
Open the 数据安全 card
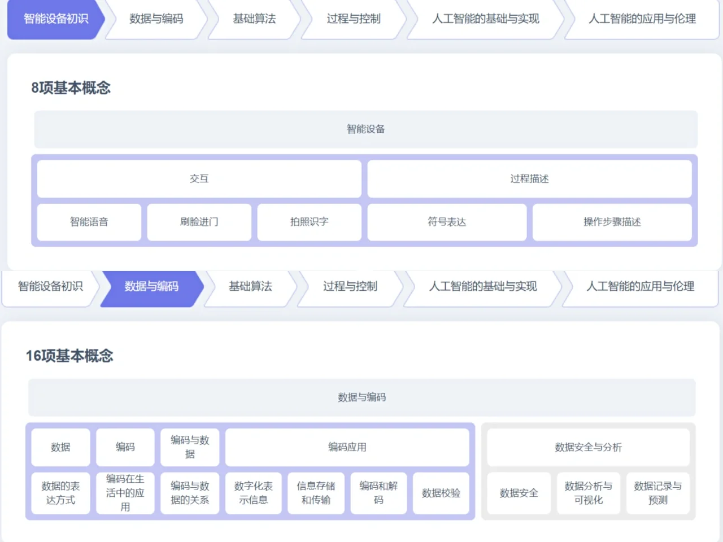coord(519,493)
